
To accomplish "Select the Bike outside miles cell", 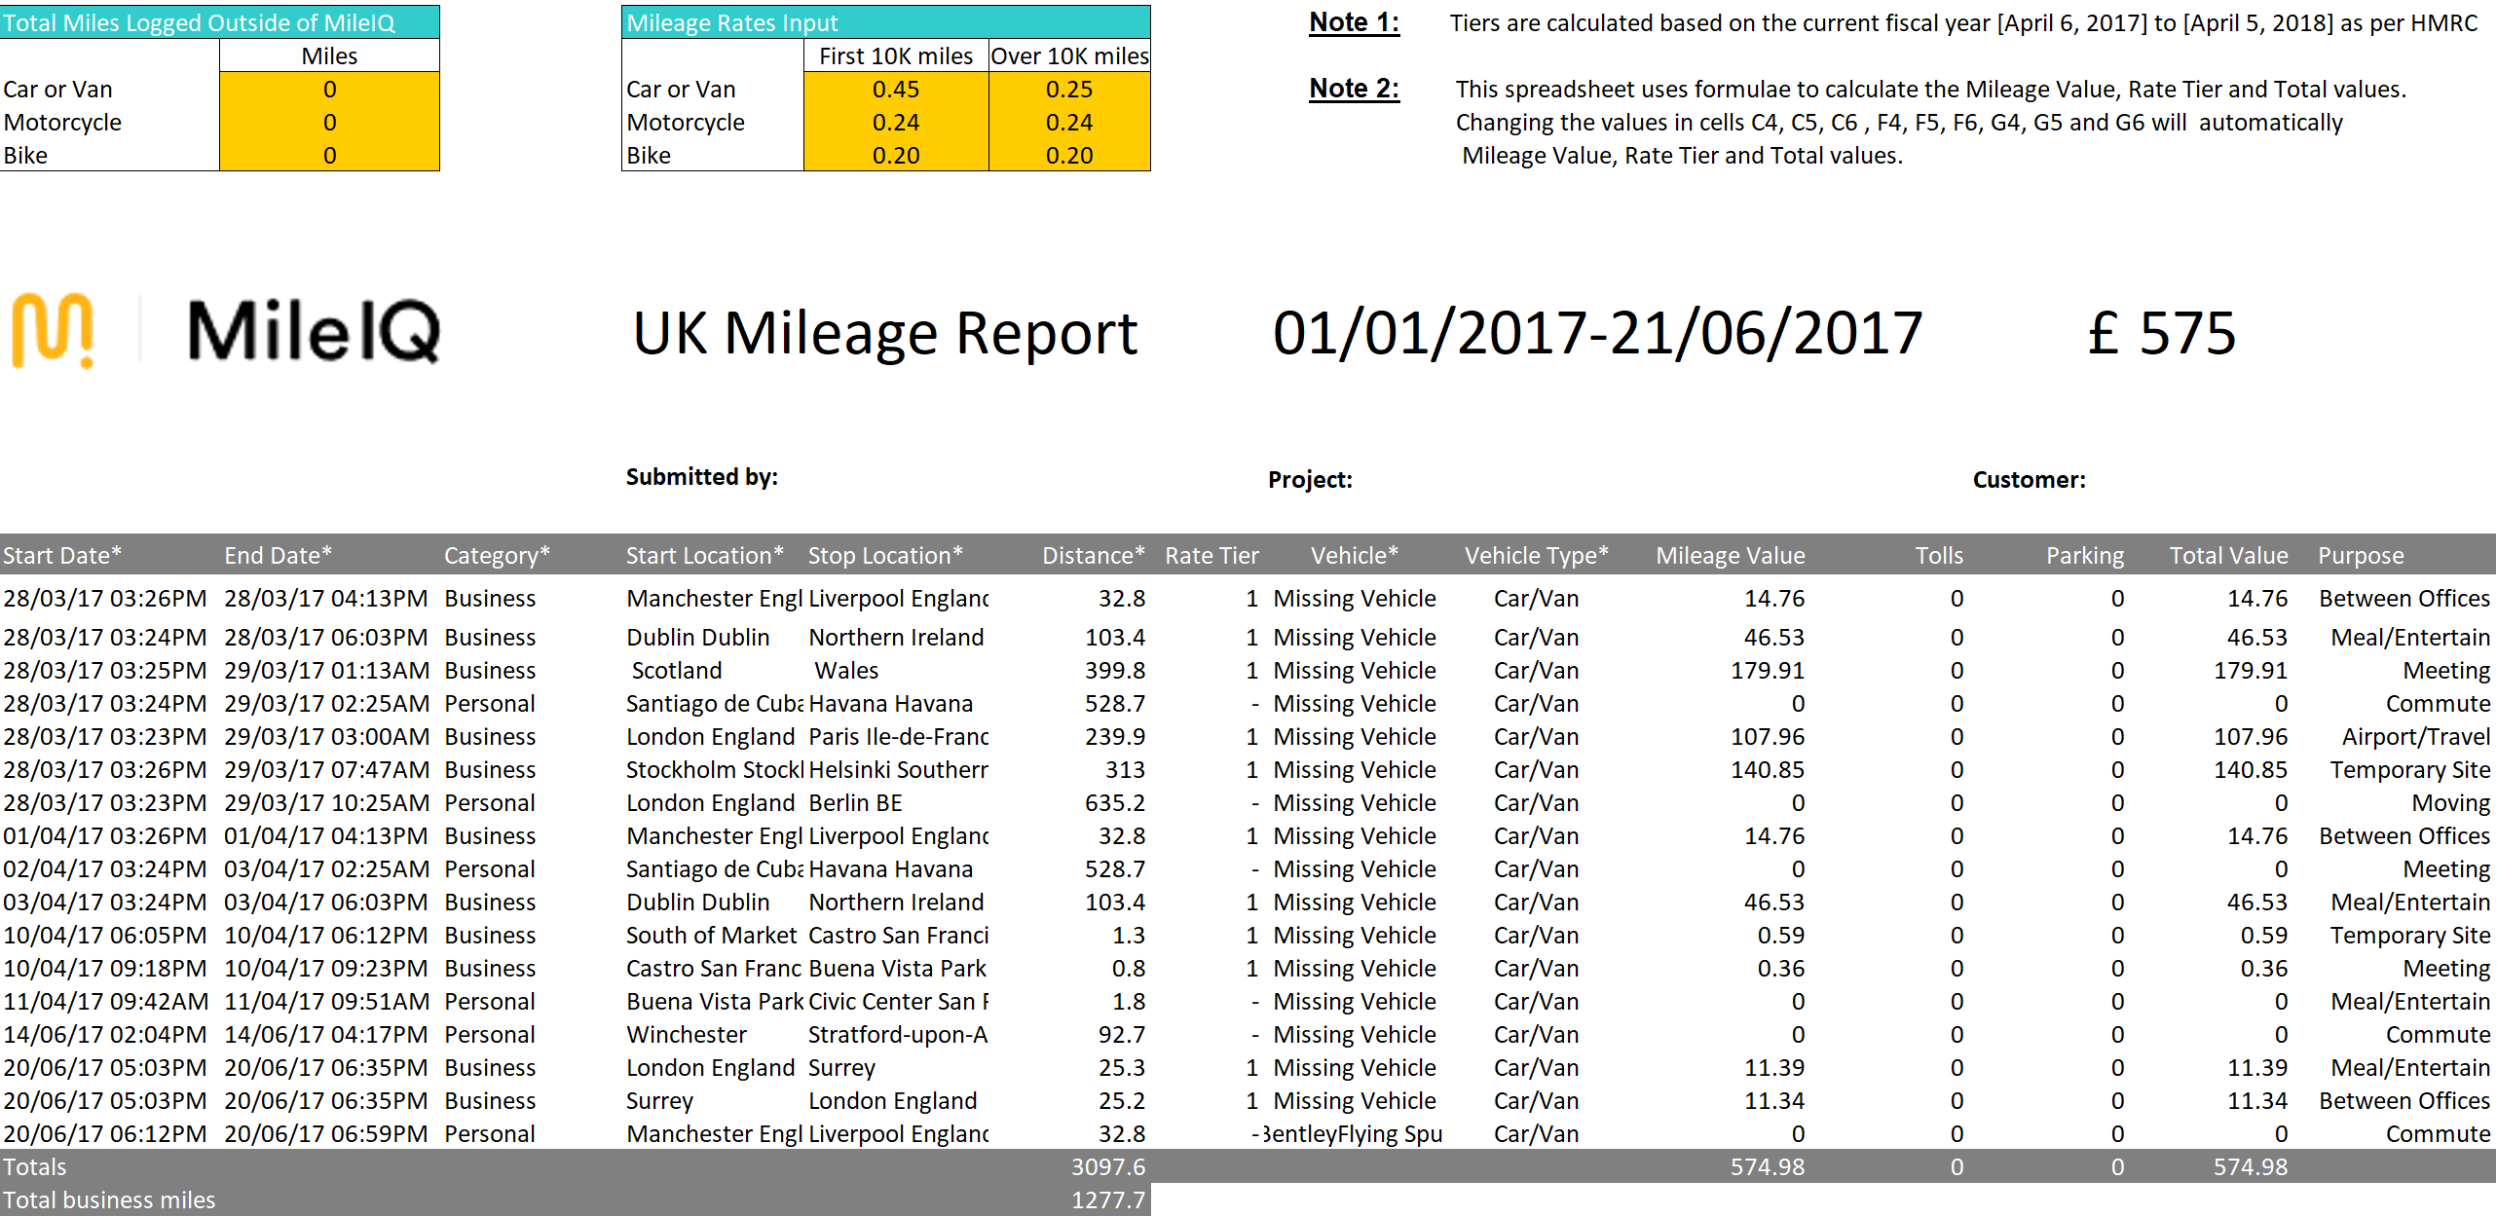I will click(x=329, y=156).
